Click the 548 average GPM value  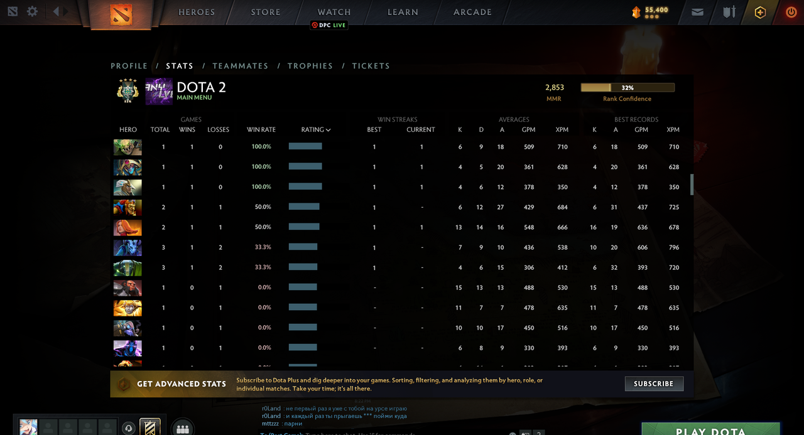point(529,227)
